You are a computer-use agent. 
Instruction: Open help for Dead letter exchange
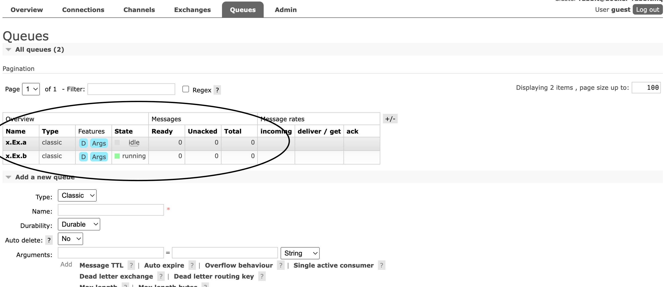pos(161,276)
